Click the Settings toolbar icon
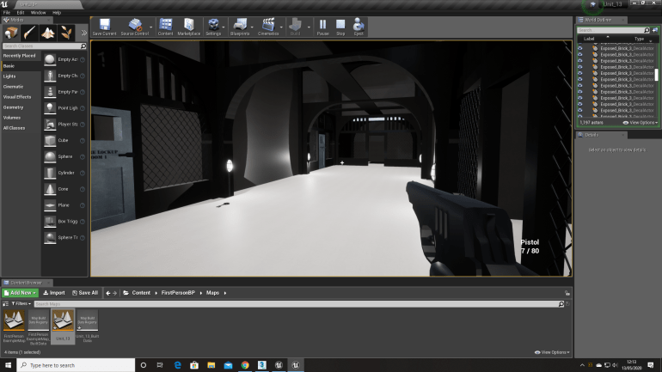 (213, 27)
